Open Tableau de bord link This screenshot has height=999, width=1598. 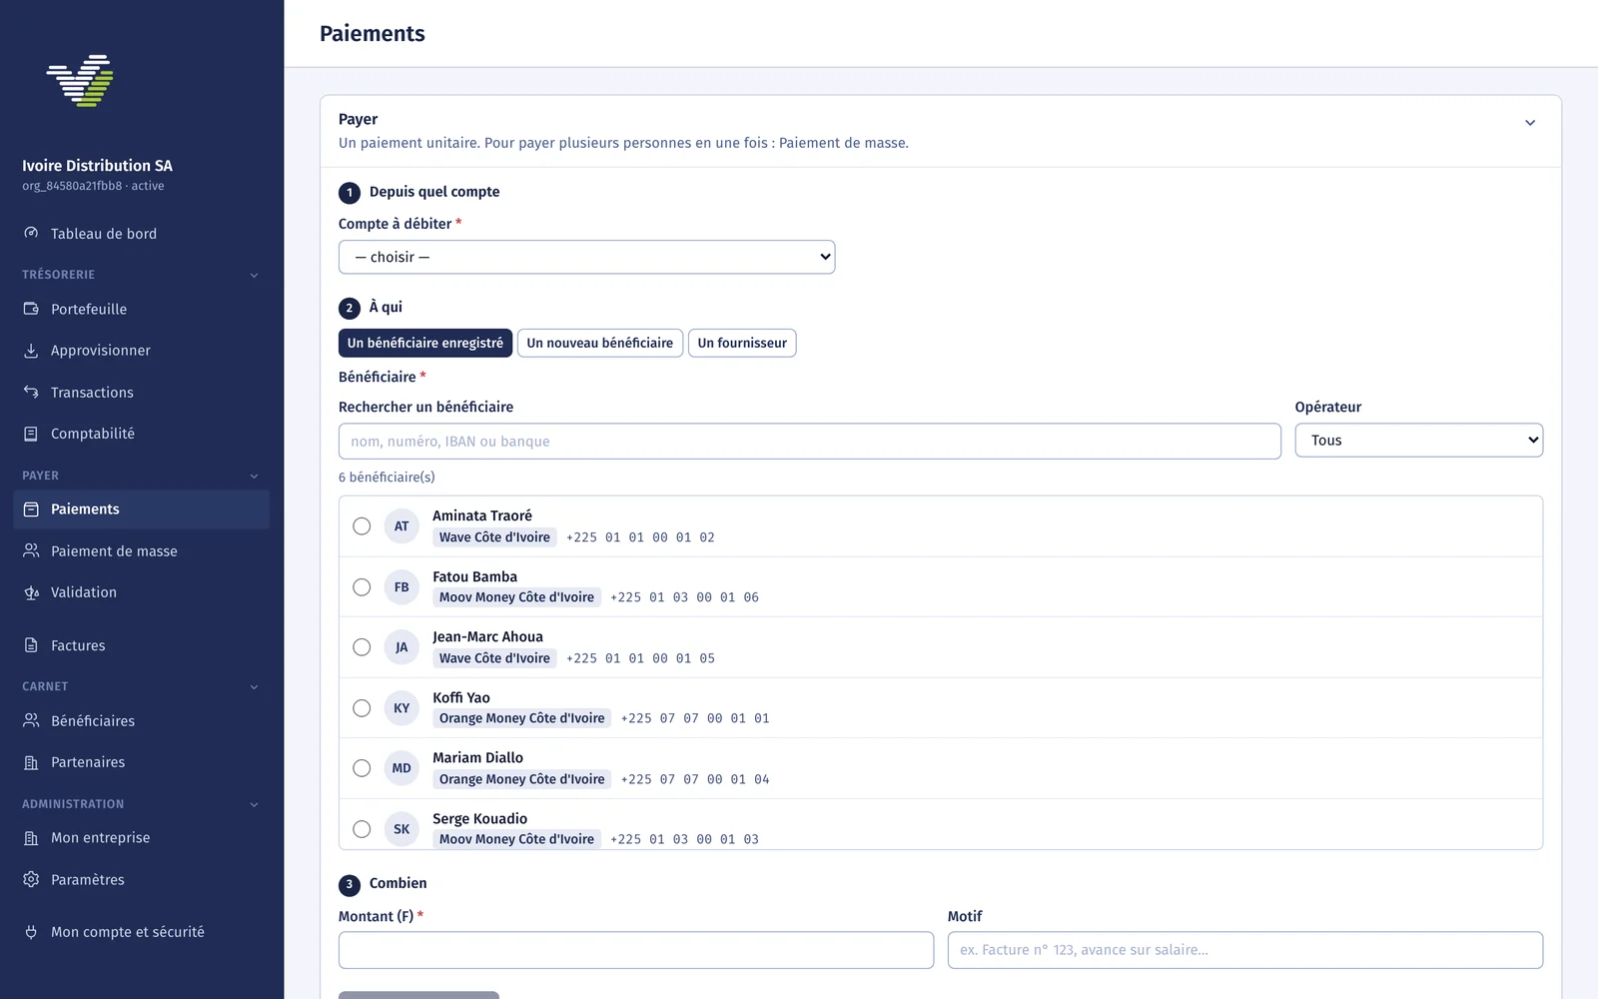coord(141,234)
